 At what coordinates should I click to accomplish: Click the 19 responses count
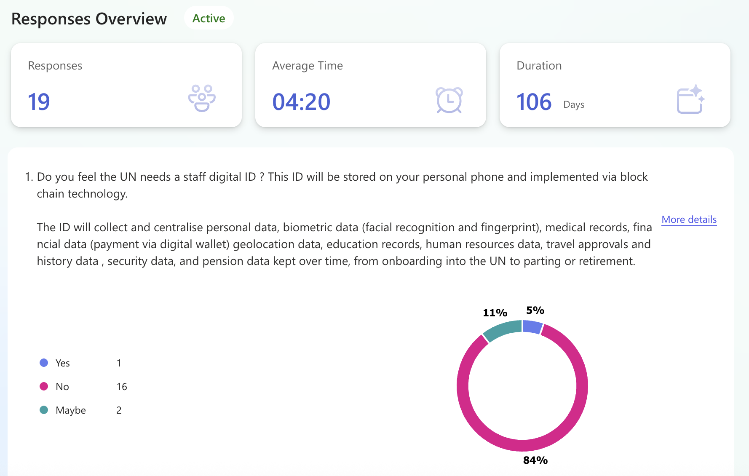(x=39, y=102)
